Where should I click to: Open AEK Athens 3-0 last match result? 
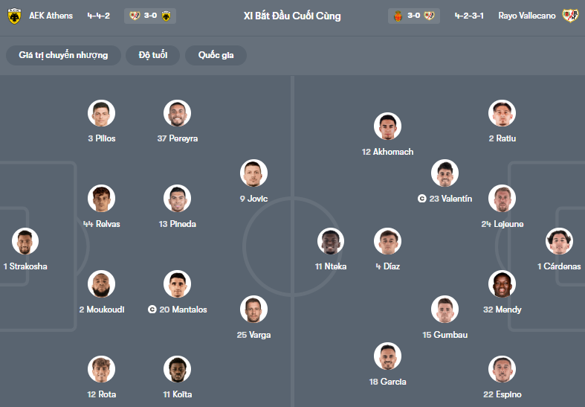(150, 15)
